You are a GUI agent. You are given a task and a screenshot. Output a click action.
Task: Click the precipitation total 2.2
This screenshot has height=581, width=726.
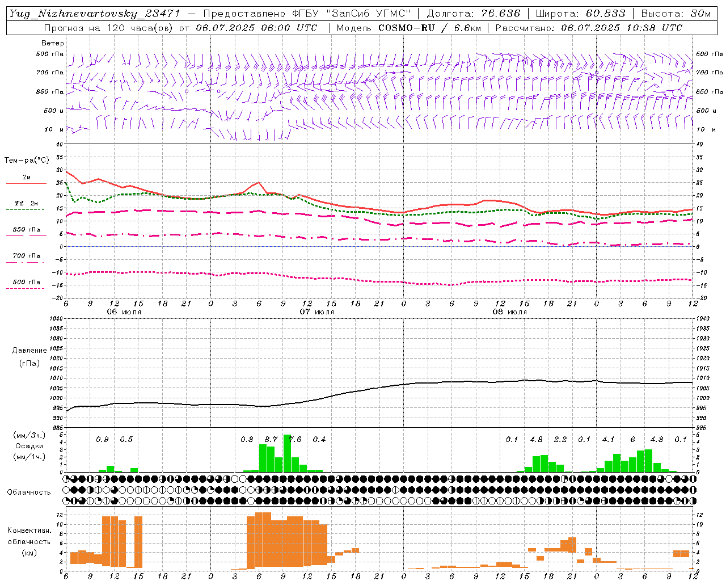click(560, 439)
